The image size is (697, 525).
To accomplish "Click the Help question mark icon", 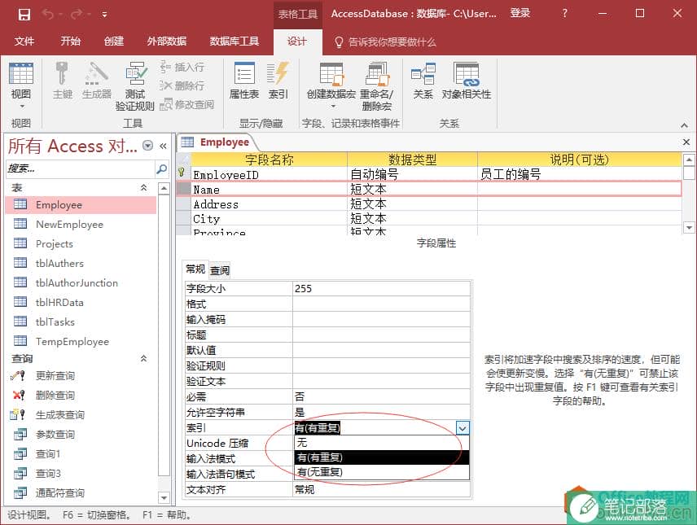I will (x=564, y=13).
